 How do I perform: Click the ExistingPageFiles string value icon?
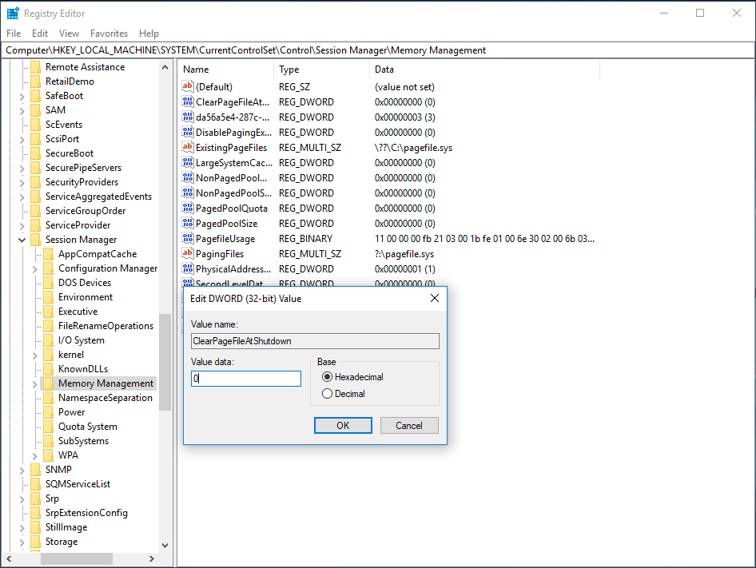(188, 148)
